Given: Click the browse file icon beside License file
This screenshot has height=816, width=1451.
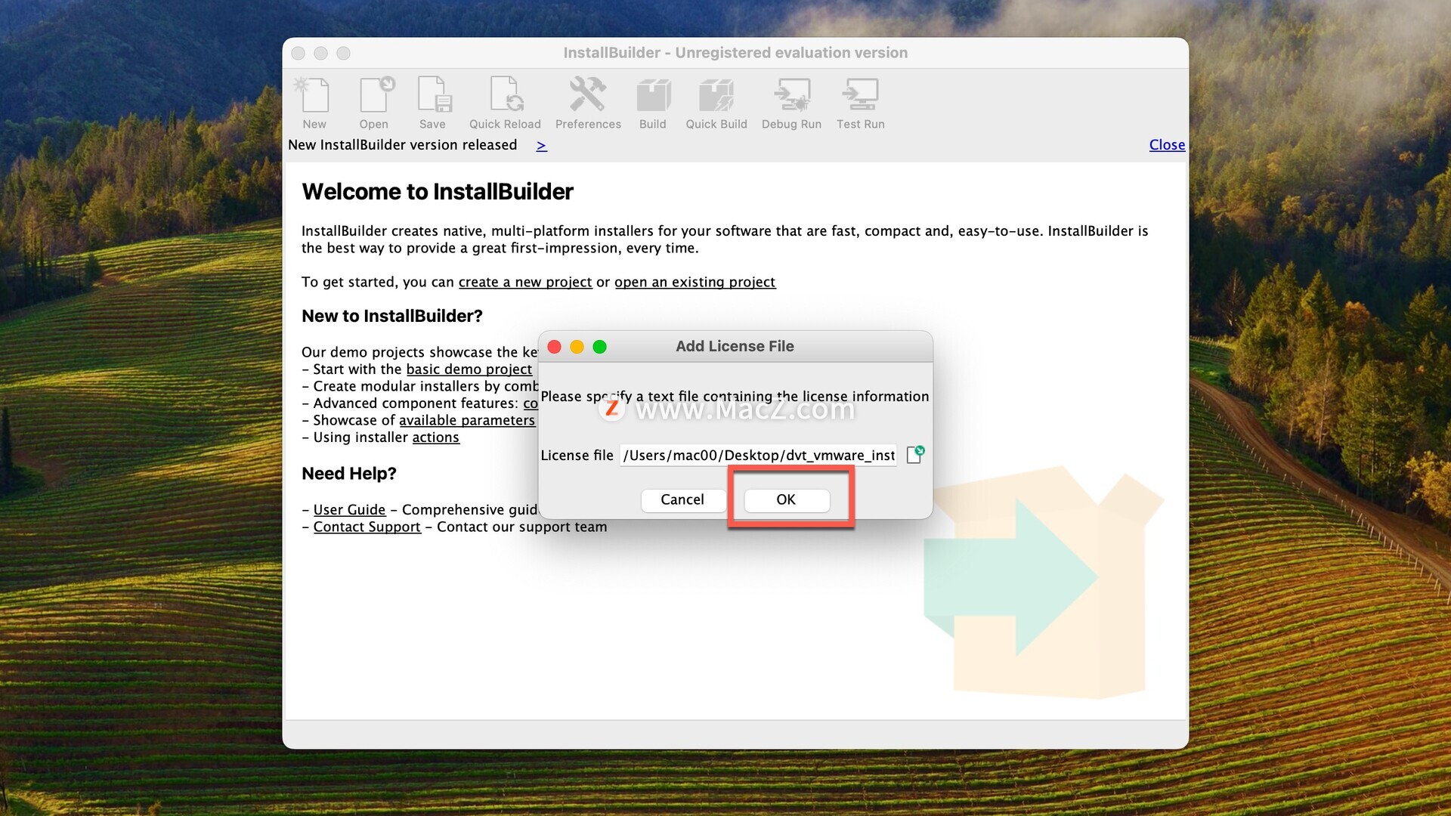Looking at the screenshot, I should [x=915, y=454].
